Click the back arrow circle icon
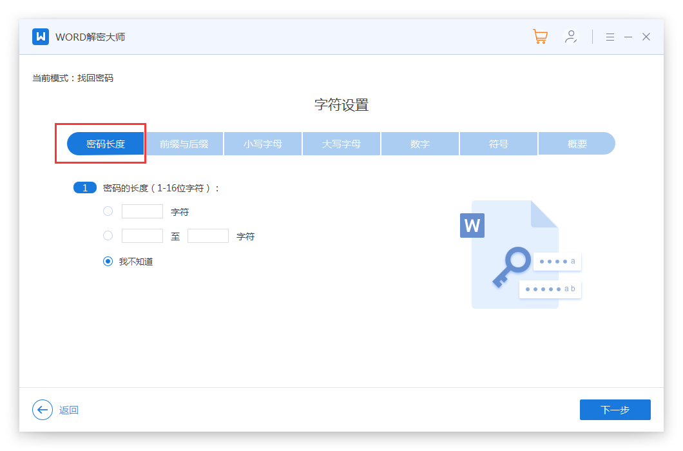The width and height of the screenshot is (683, 451). 43,410
